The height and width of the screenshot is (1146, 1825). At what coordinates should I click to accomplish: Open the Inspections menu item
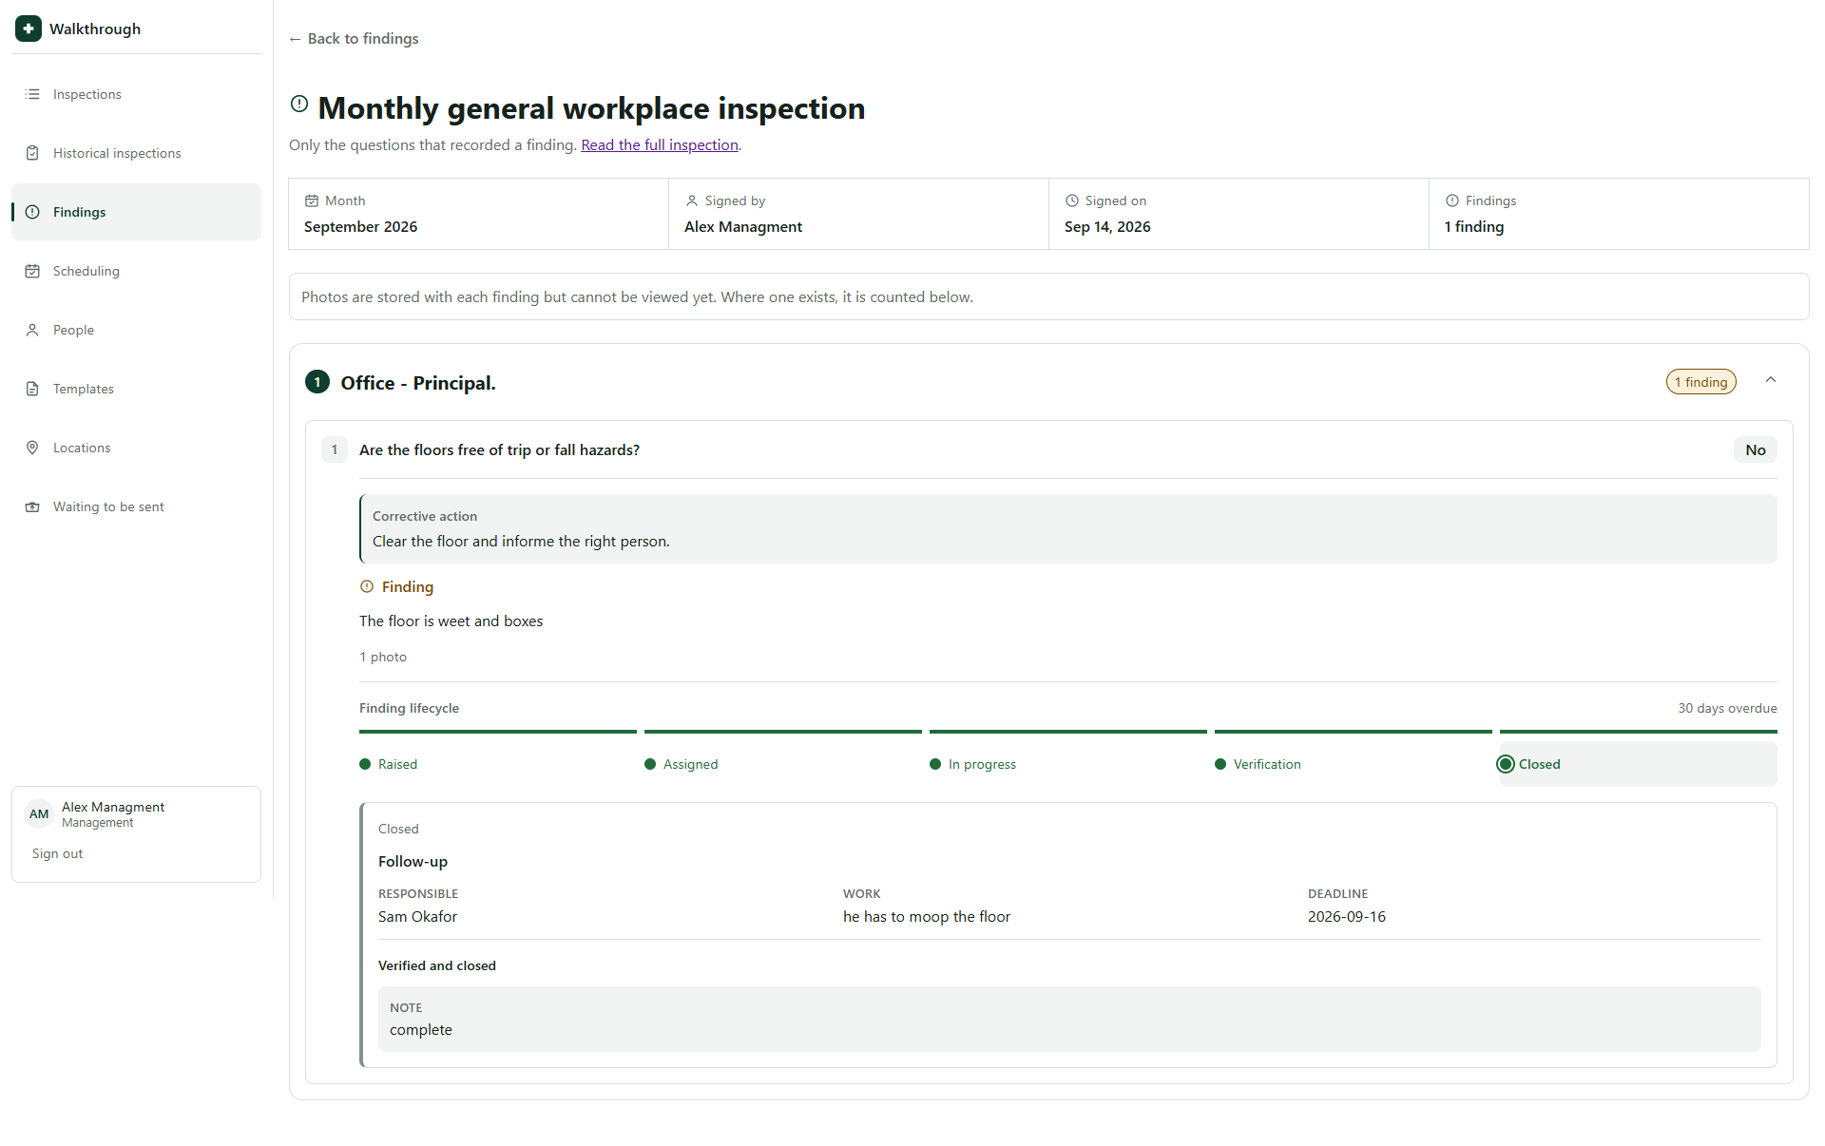pyautogui.click(x=136, y=94)
